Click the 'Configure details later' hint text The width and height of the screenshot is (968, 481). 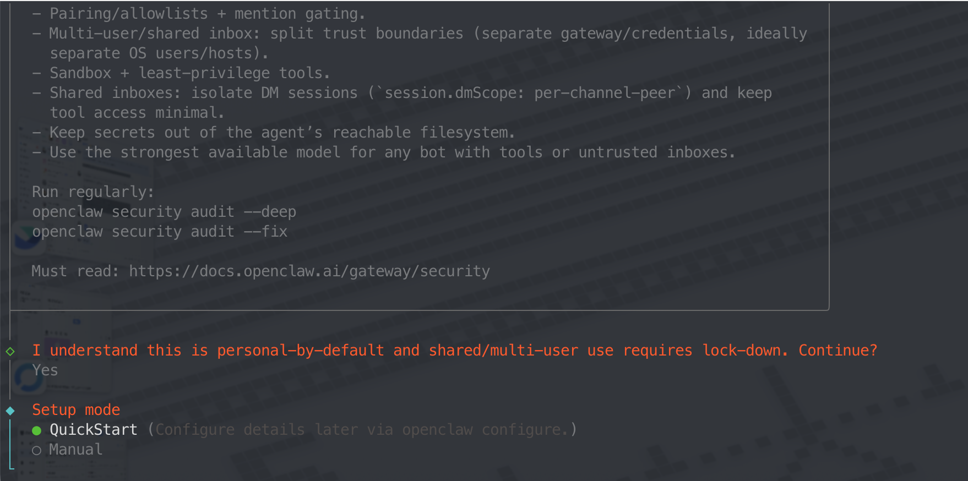click(x=362, y=430)
